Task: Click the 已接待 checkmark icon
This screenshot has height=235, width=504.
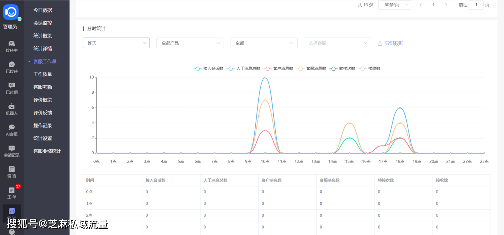Action: tap(11, 65)
